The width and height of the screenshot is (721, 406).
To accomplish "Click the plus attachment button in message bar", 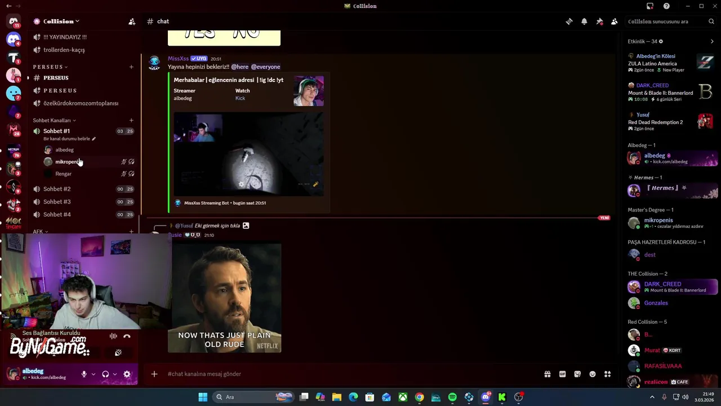I will point(154,374).
